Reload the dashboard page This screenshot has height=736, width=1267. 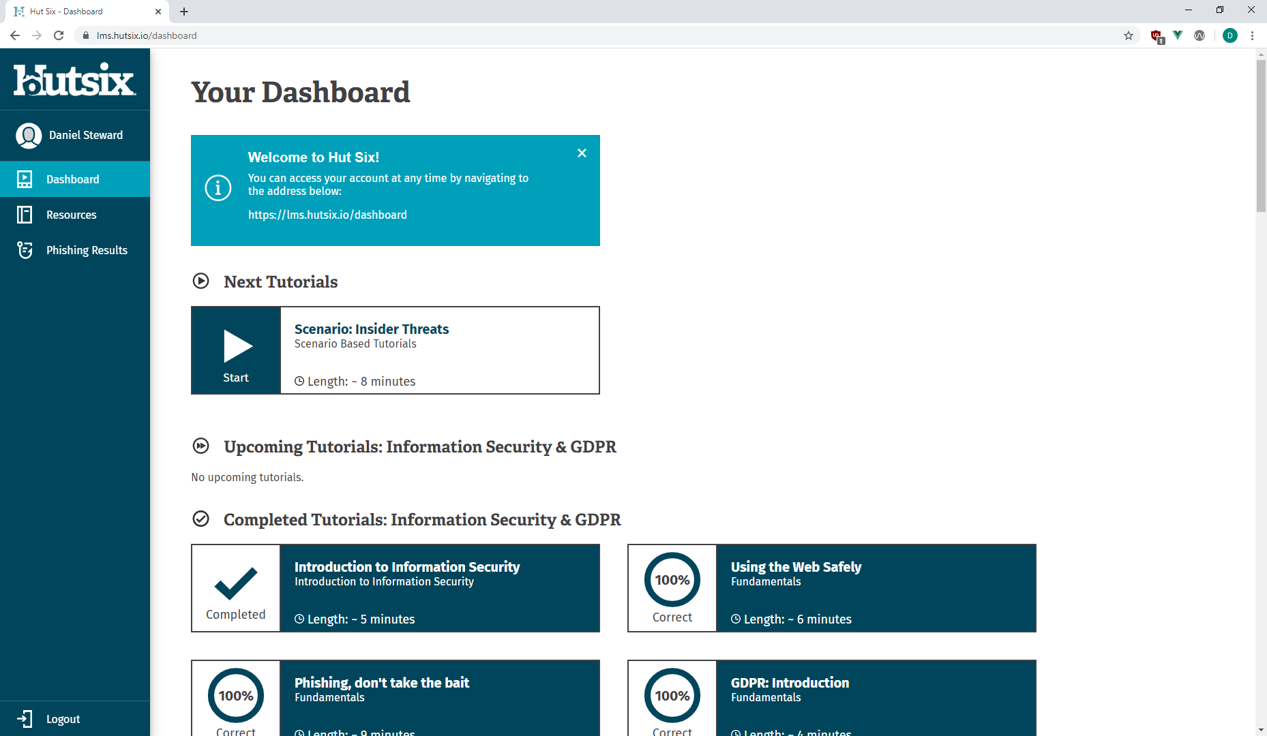(59, 35)
